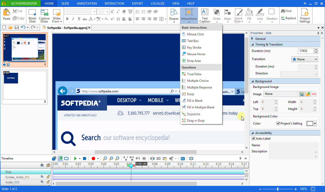Open Project Settings
Screen dimensions: 325x192
305,16
